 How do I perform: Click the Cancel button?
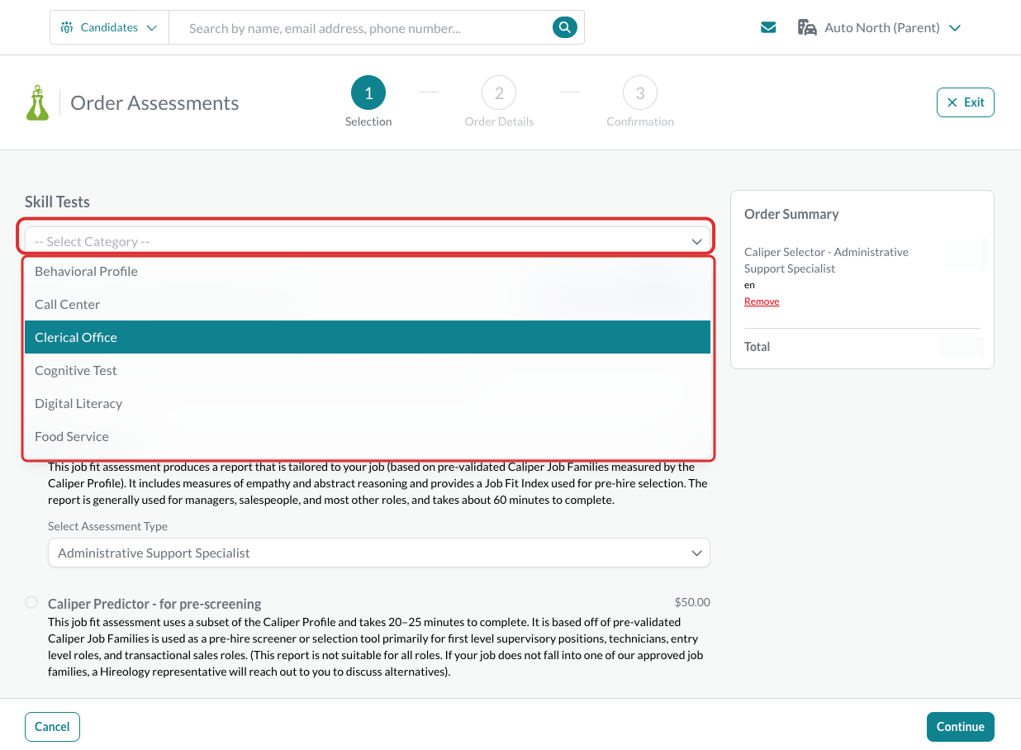[52, 727]
